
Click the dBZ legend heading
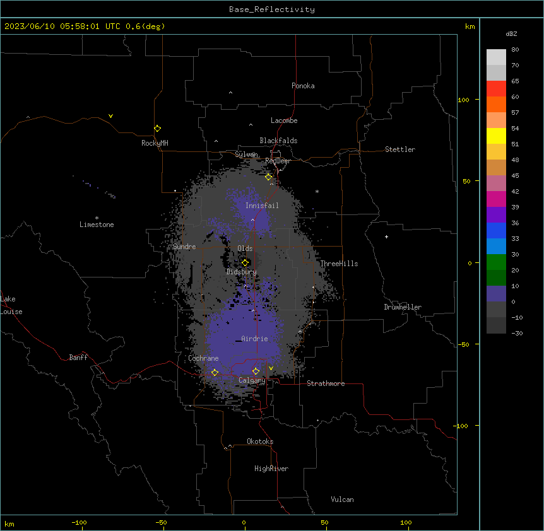(x=511, y=33)
